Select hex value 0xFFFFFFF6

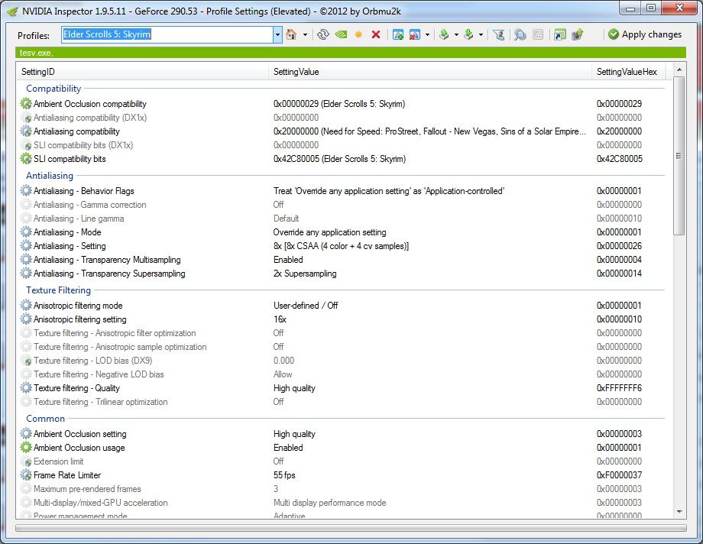(x=619, y=388)
